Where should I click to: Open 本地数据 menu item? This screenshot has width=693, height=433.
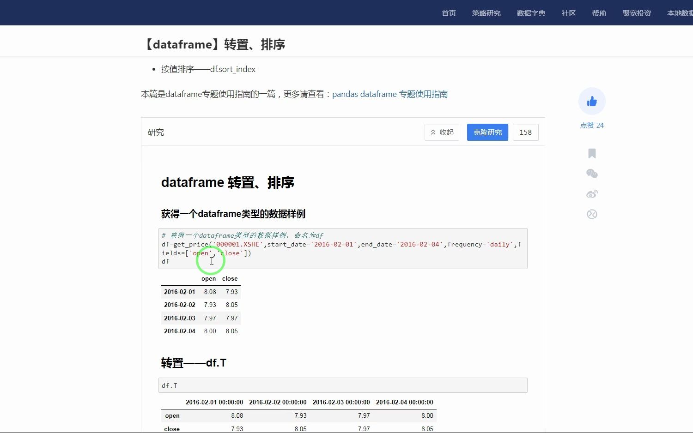coord(680,13)
